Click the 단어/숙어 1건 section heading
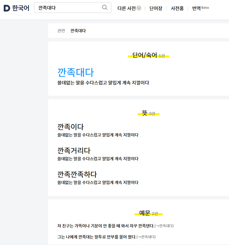Viewport: 229px width, 245px height. pos(148,55)
